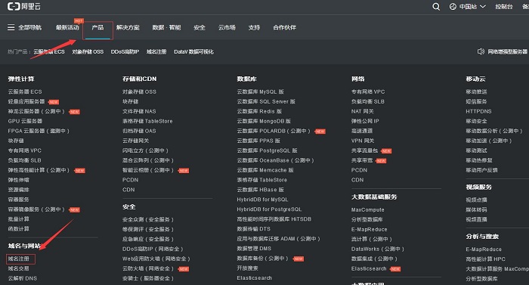Image resolution: width=529 pixels, height=285 pixels.
Task: Open 云解析 DNS link
Action: pyautogui.click(x=22, y=278)
